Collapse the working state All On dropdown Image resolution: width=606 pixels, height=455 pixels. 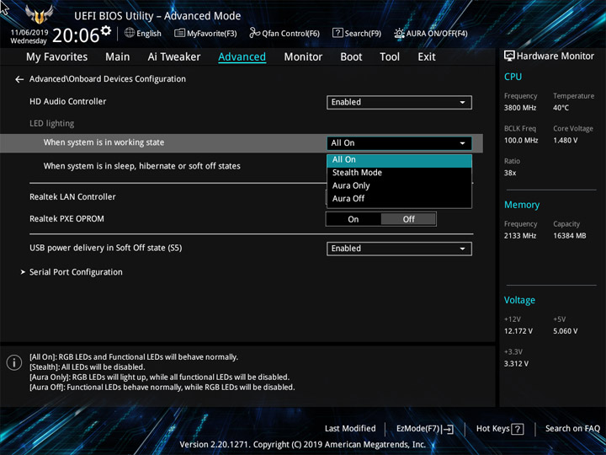tap(399, 143)
